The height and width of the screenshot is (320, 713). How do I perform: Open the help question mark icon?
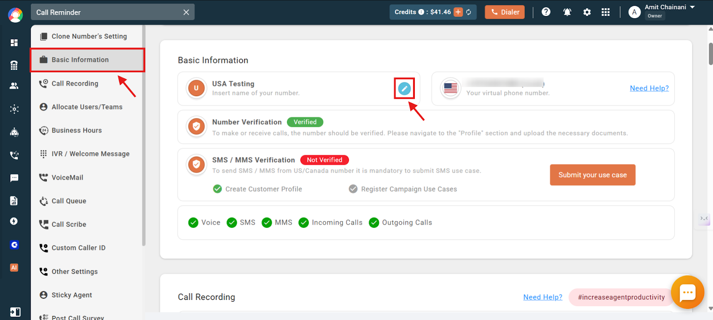coord(546,12)
